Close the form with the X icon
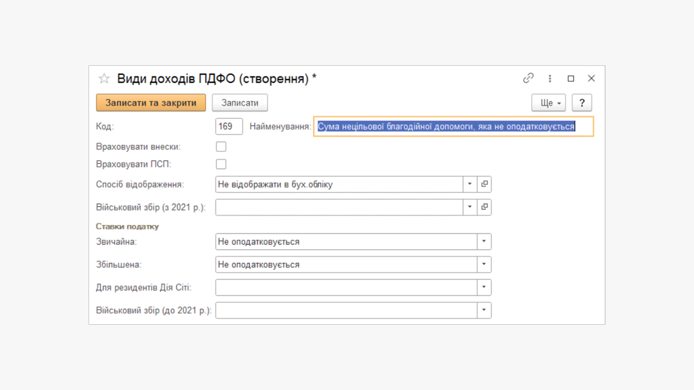 591,78
